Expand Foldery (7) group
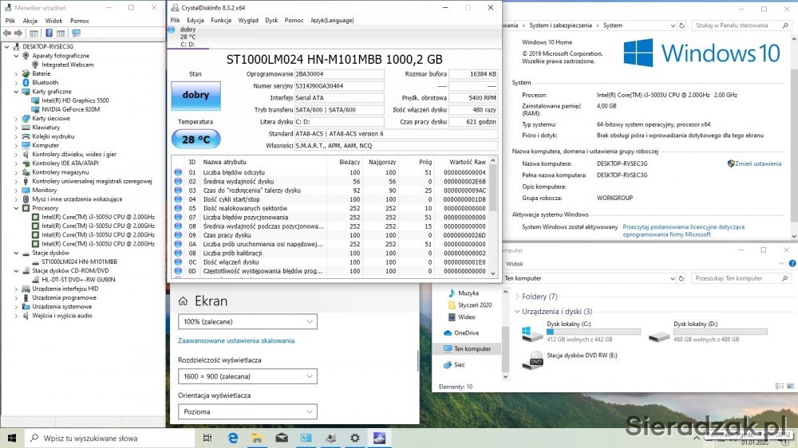Screen dimensions: 798x448 [518, 297]
